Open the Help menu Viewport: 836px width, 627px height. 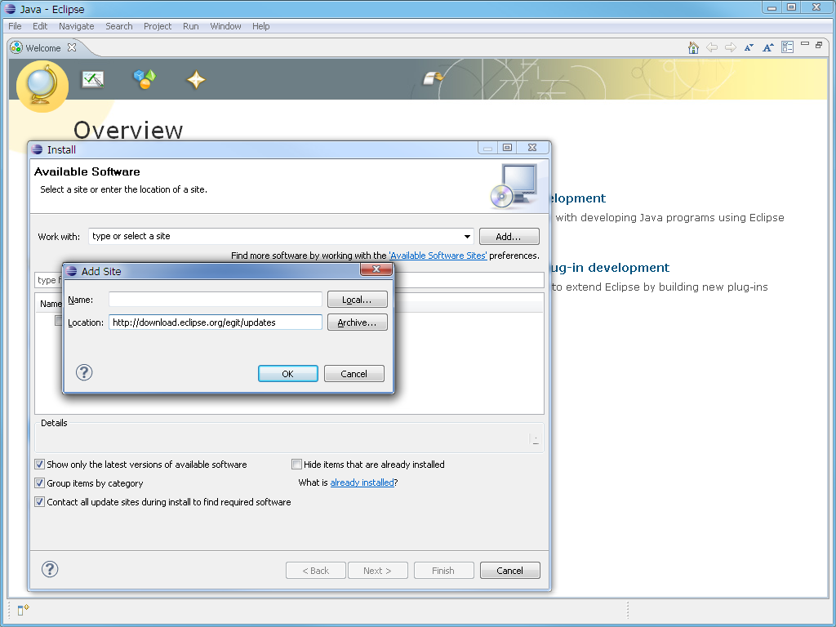(260, 26)
